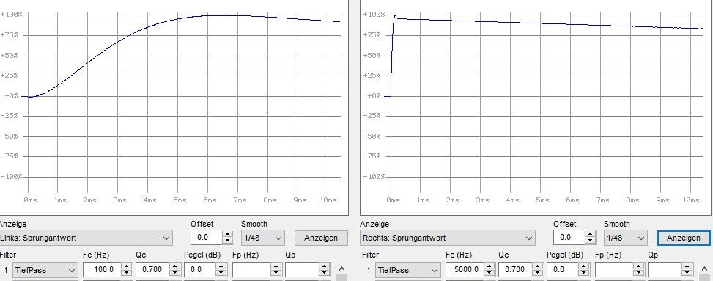This screenshot has height=281, width=713.
Task: Click the right Anzeigen button
Action: pos(684,238)
